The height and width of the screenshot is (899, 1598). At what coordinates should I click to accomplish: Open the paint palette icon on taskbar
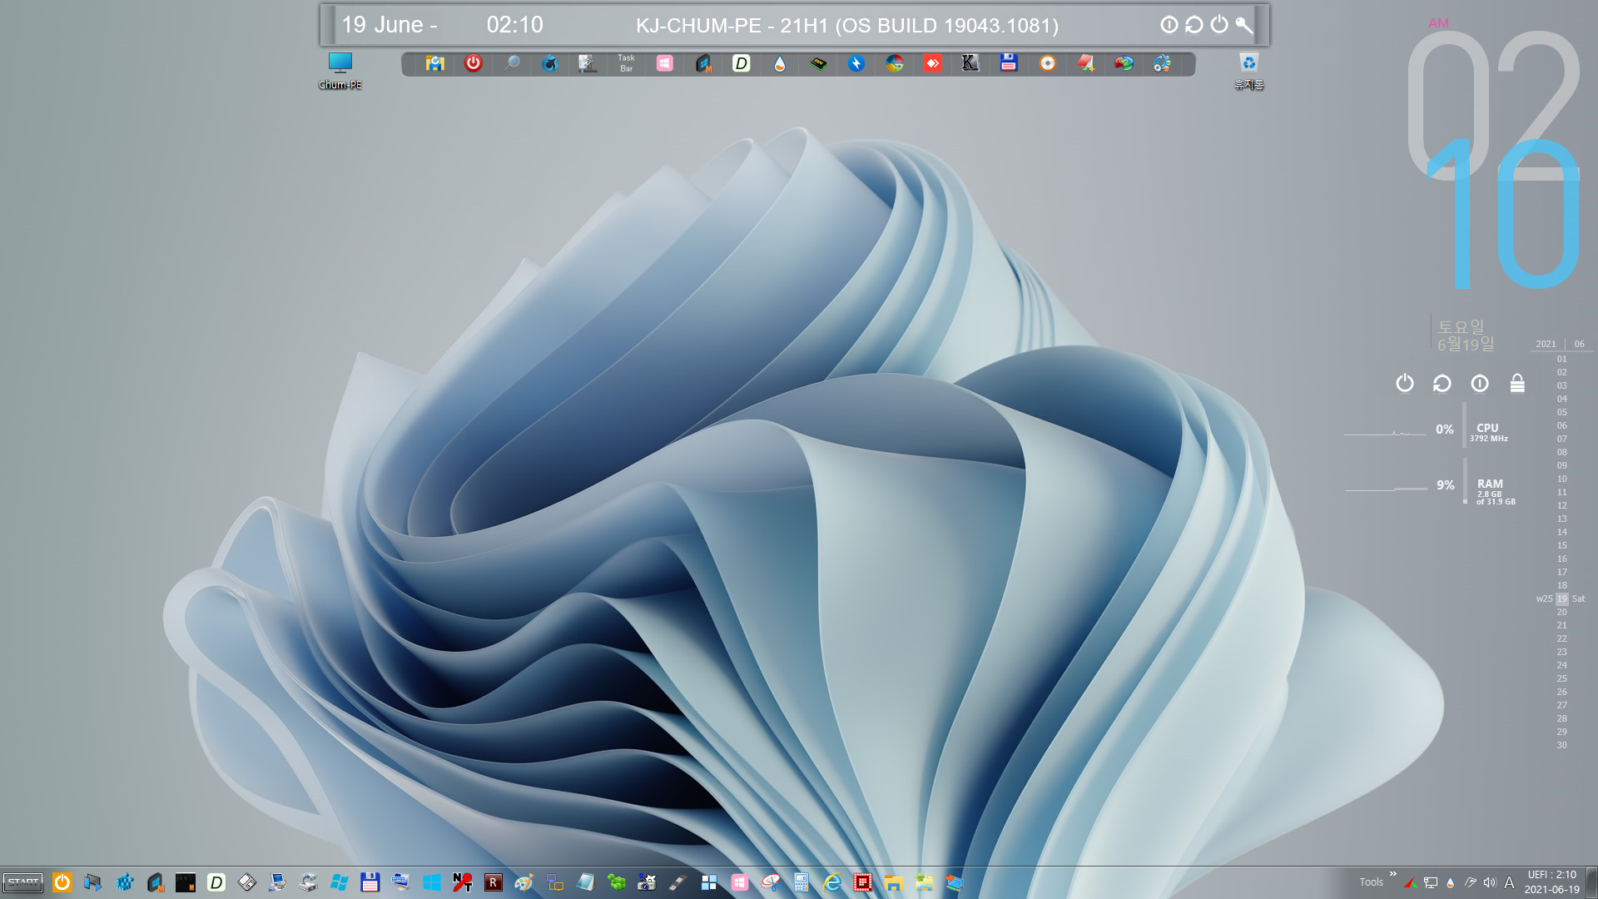click(524, 882)
